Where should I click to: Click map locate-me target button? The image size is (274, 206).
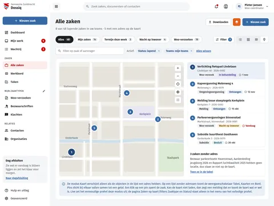(x=178, y=92)
